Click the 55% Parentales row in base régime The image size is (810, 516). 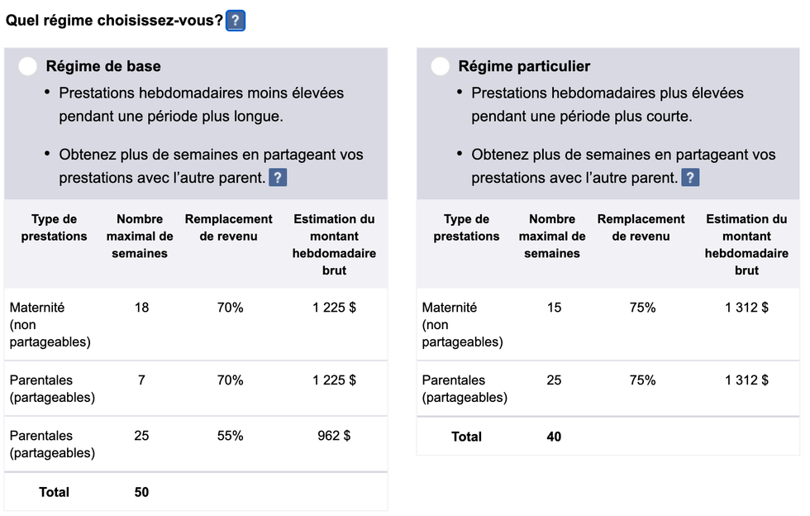pyautogui.click(x=230, y=436)
